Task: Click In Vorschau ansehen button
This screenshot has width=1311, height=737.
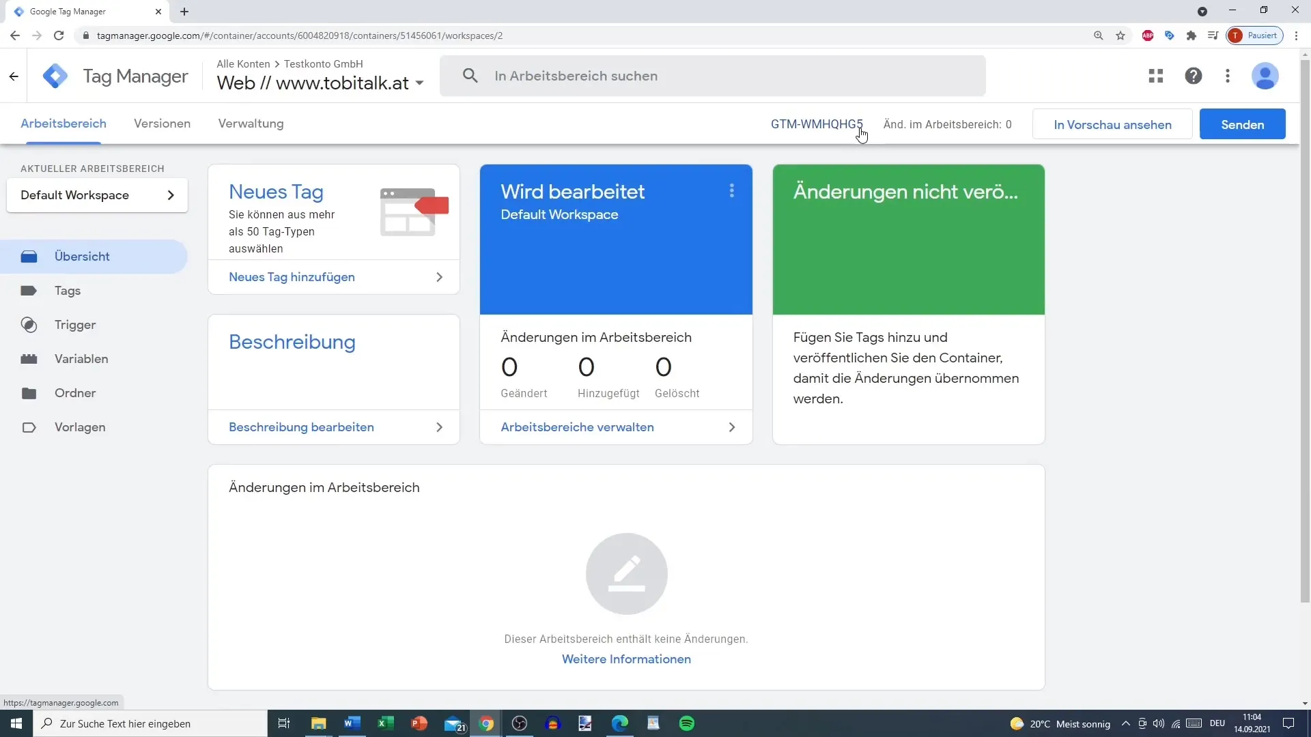Action: [1112, 124]
